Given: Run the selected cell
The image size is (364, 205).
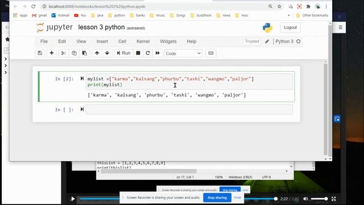Looking at the screenshot, I should (123, 53).
